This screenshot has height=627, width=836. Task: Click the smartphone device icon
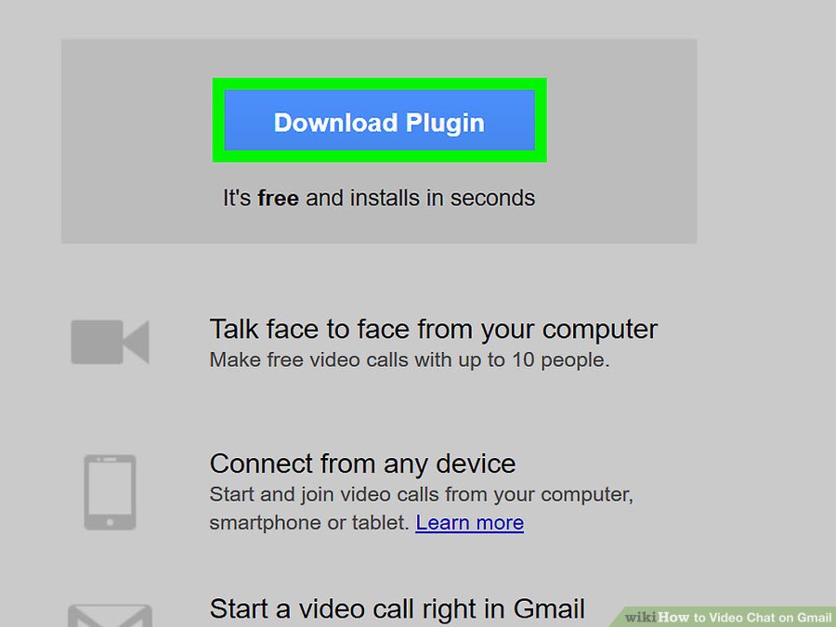point(110,492)
